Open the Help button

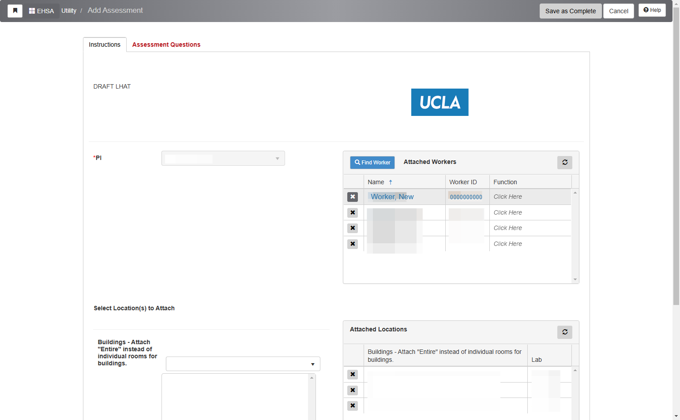click(652, 10)
